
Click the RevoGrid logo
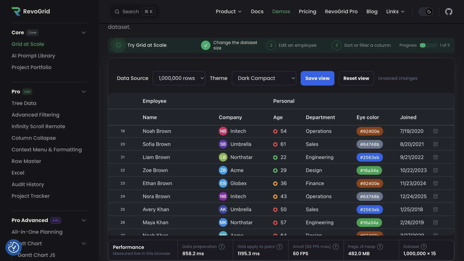click(31, 11)
